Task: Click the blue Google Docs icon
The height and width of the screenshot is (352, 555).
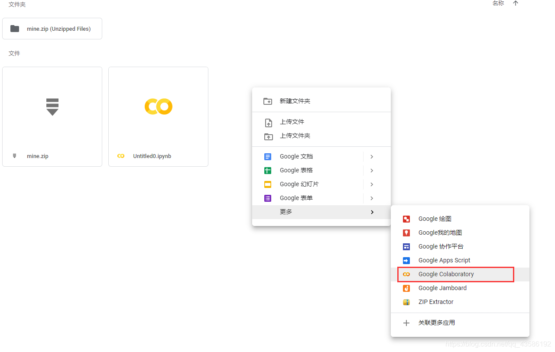Action: (x=268, y=157)
